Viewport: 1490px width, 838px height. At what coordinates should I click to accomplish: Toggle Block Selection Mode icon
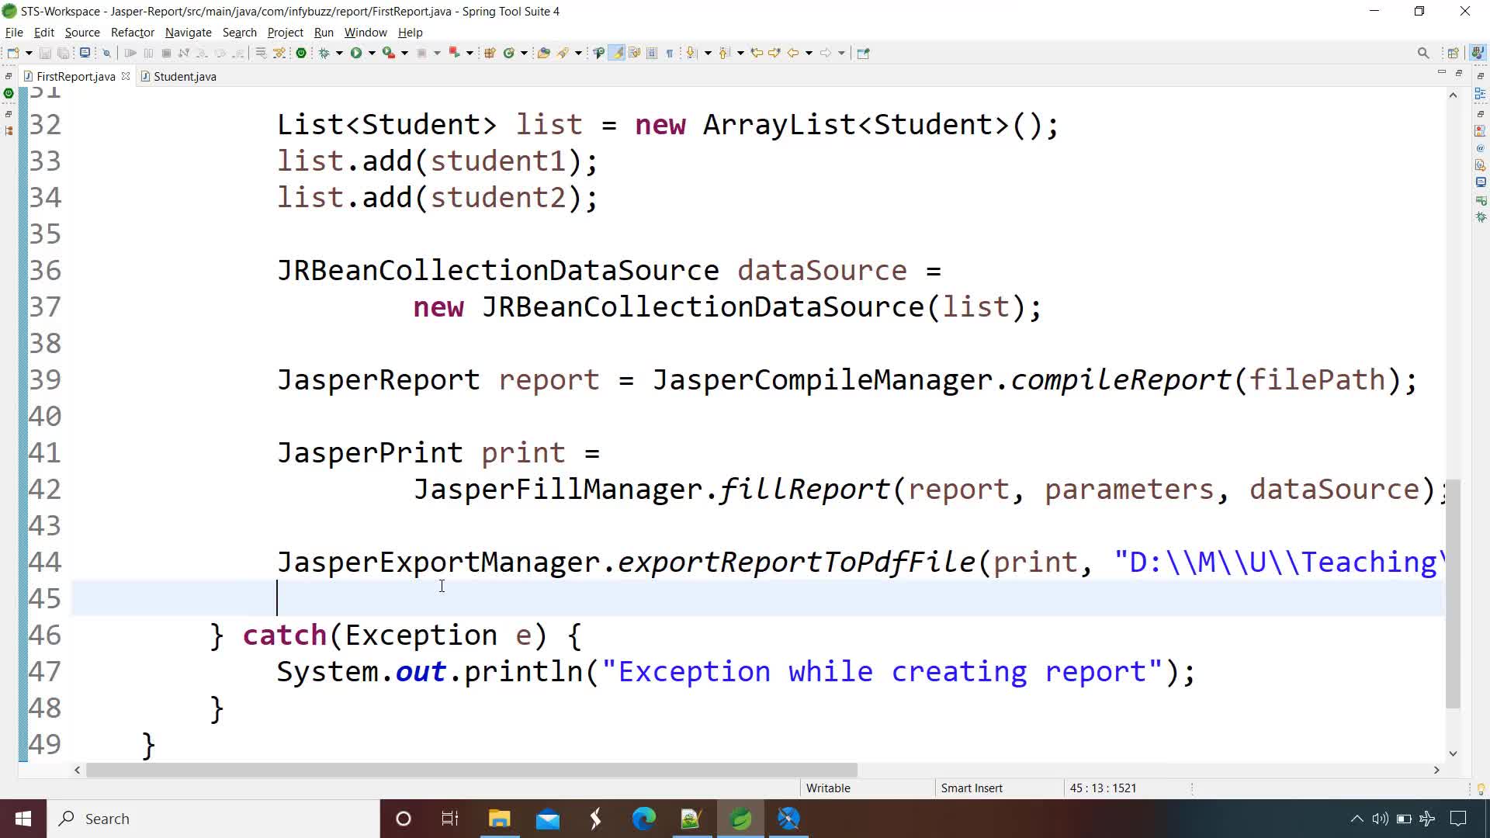pos(652,53)
